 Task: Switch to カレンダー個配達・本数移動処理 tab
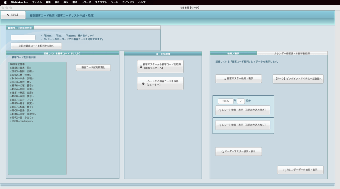tap(292, 53)
